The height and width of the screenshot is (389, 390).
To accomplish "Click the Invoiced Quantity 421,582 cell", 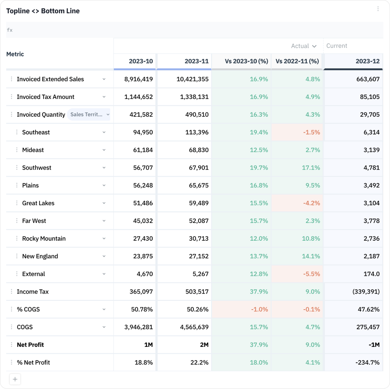I will pos(135,115).
